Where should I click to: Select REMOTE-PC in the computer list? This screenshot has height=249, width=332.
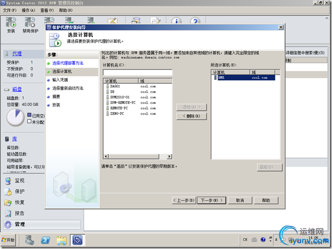click(x=119, y=108)
